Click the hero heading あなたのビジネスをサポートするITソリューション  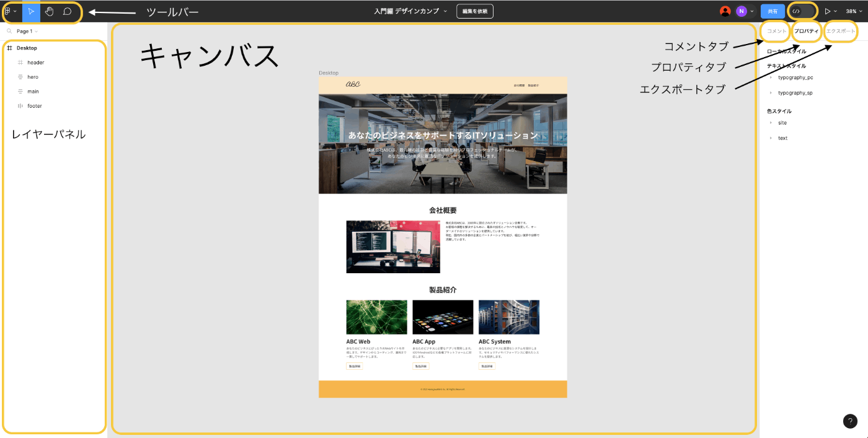pyautogui.click(x=443, y=135)
